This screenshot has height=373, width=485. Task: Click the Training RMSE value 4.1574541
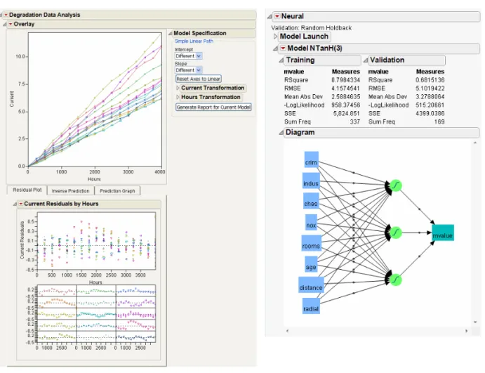pyautogui.click(x=345, y=89)
